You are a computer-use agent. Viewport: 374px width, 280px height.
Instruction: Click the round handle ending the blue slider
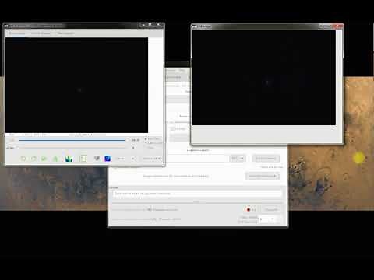pyautogui.click(x=126, y=140)
